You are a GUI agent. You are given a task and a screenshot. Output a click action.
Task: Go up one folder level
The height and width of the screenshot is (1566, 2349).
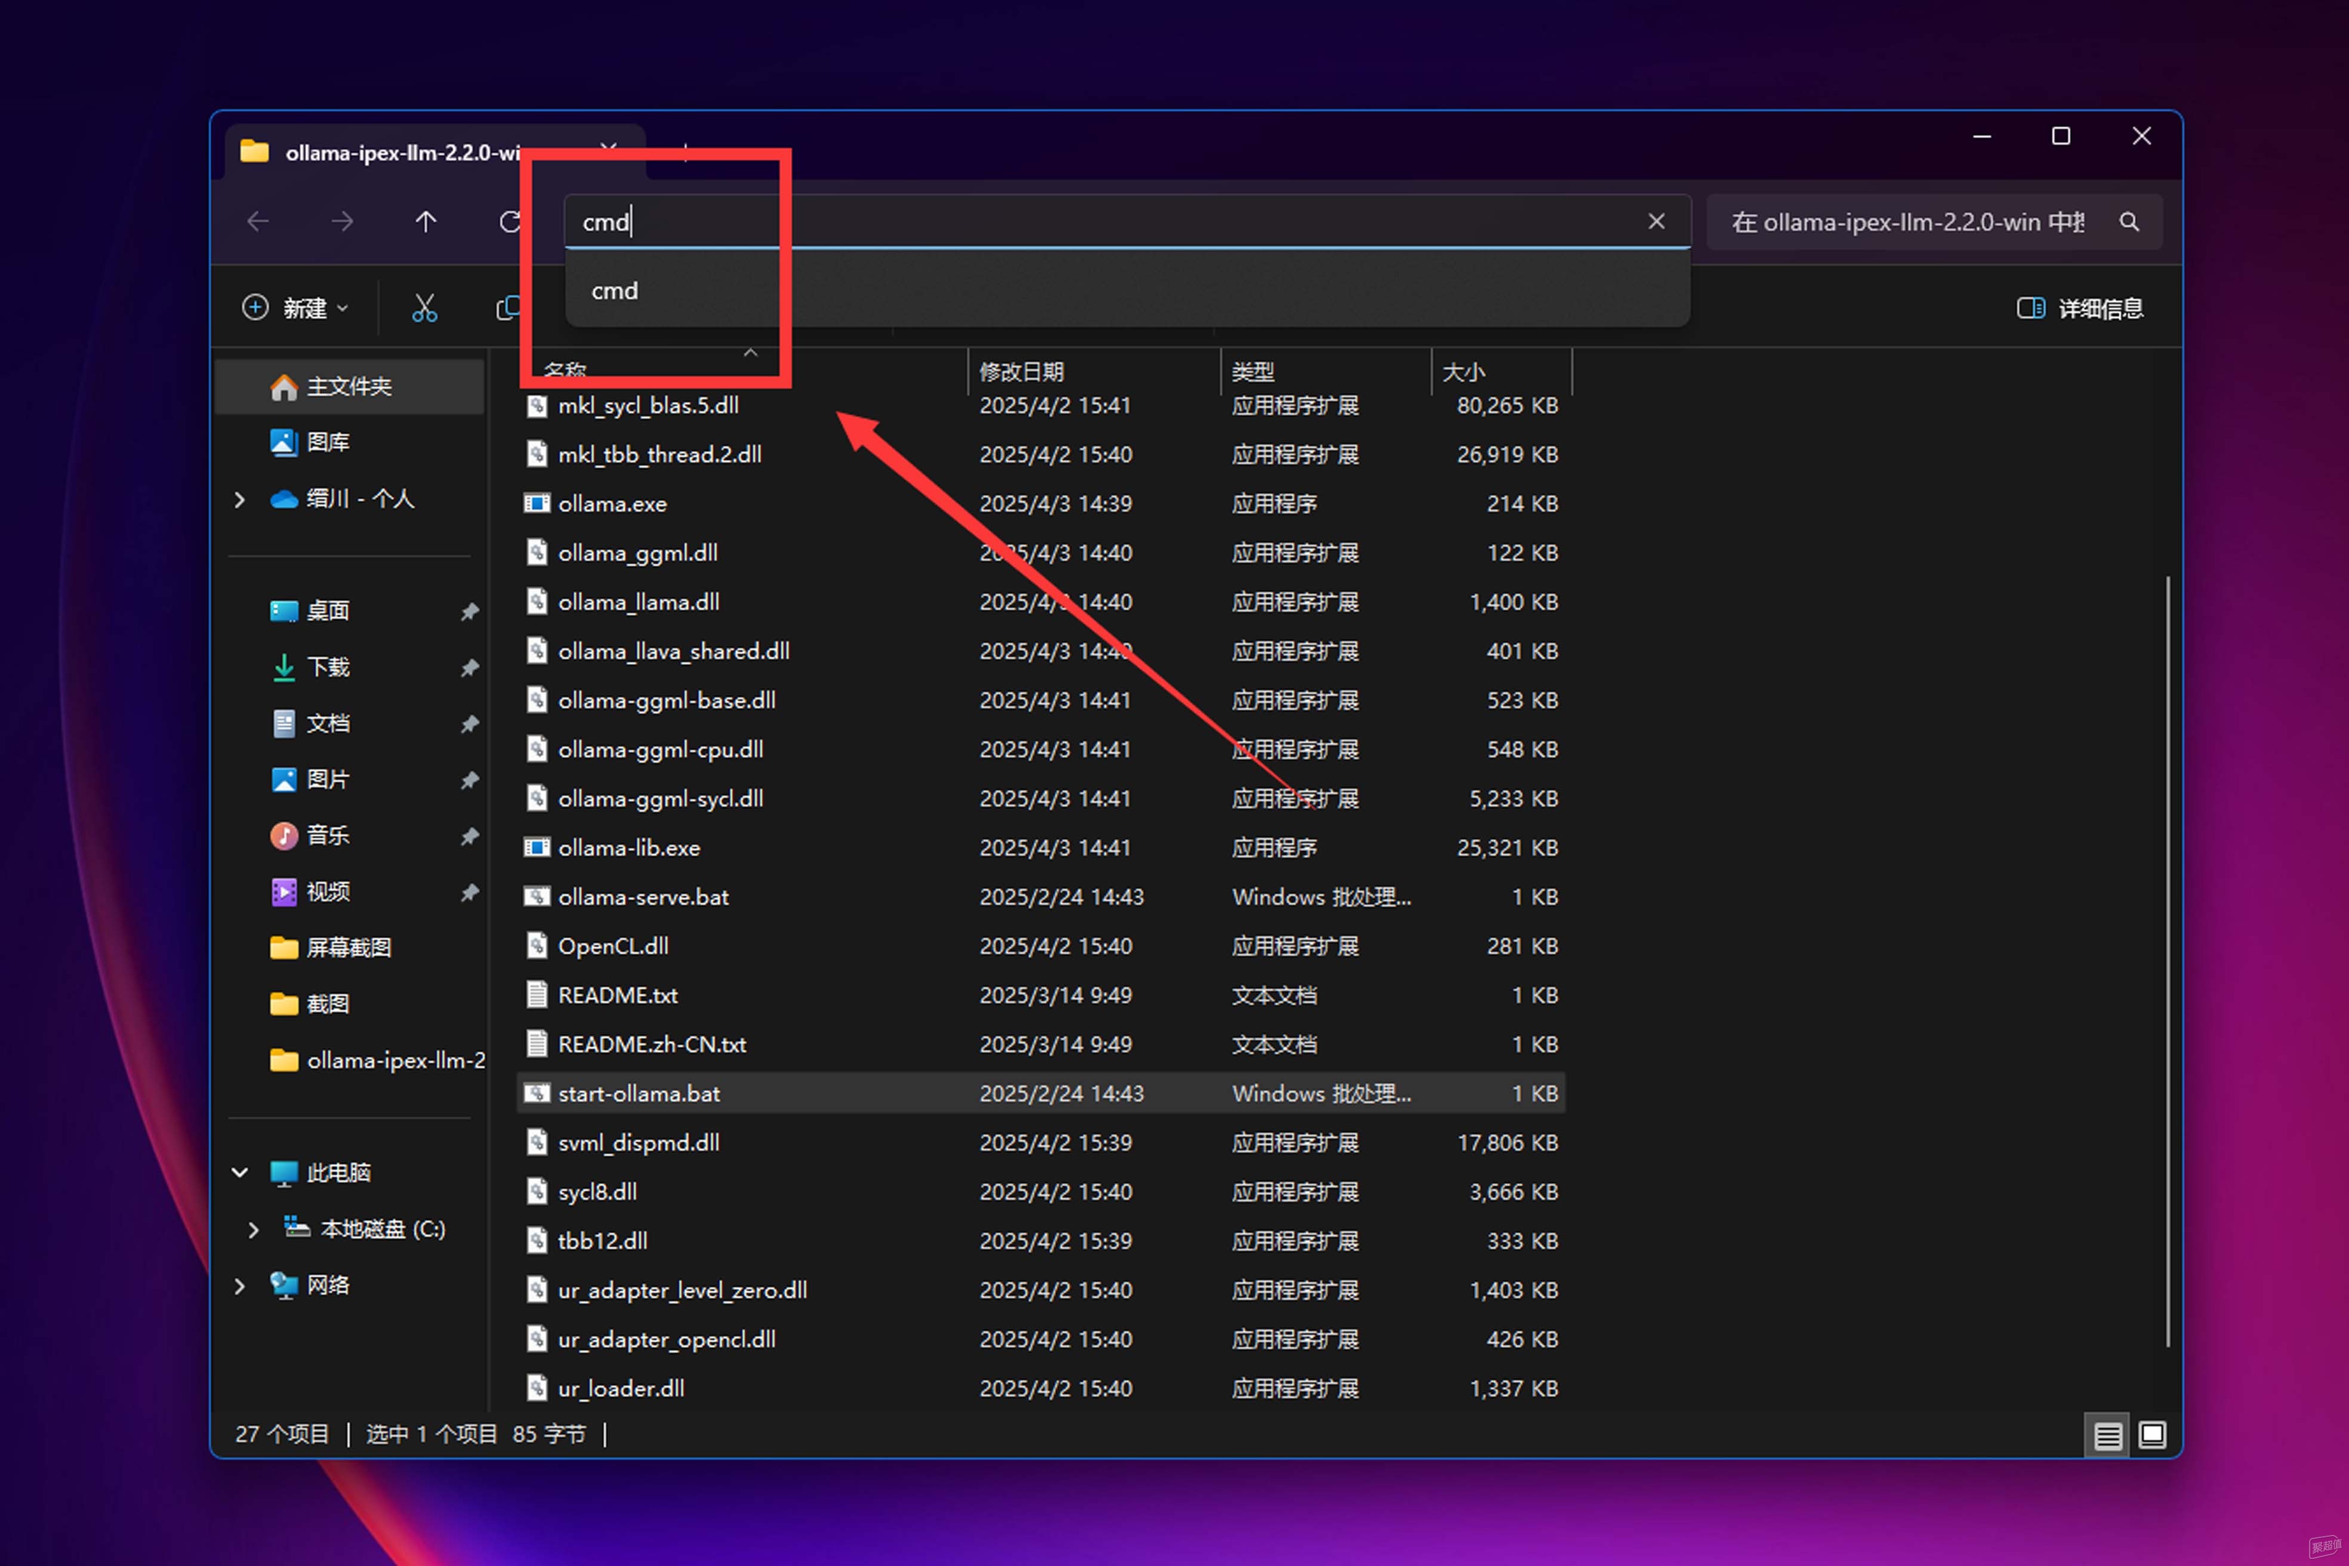pos(427,221)
